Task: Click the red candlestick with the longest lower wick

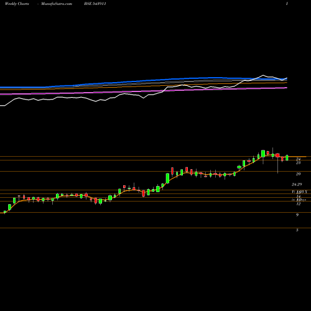Action: point(277,155)
